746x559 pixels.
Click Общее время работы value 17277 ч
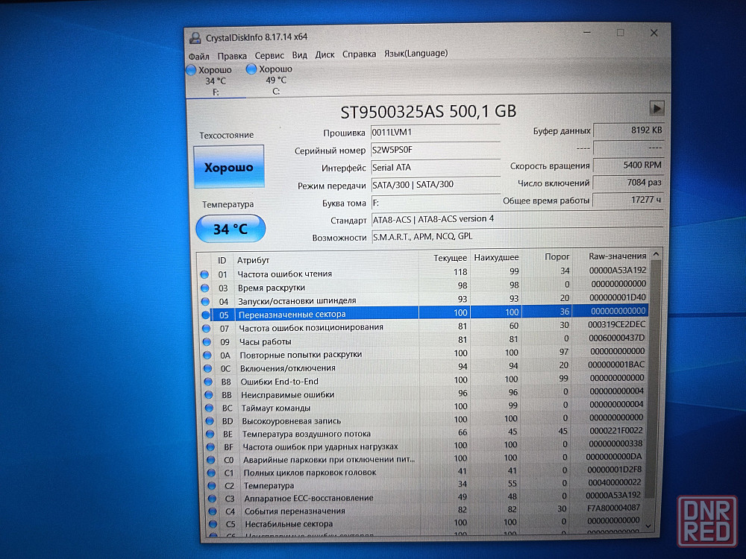(628, 200)
